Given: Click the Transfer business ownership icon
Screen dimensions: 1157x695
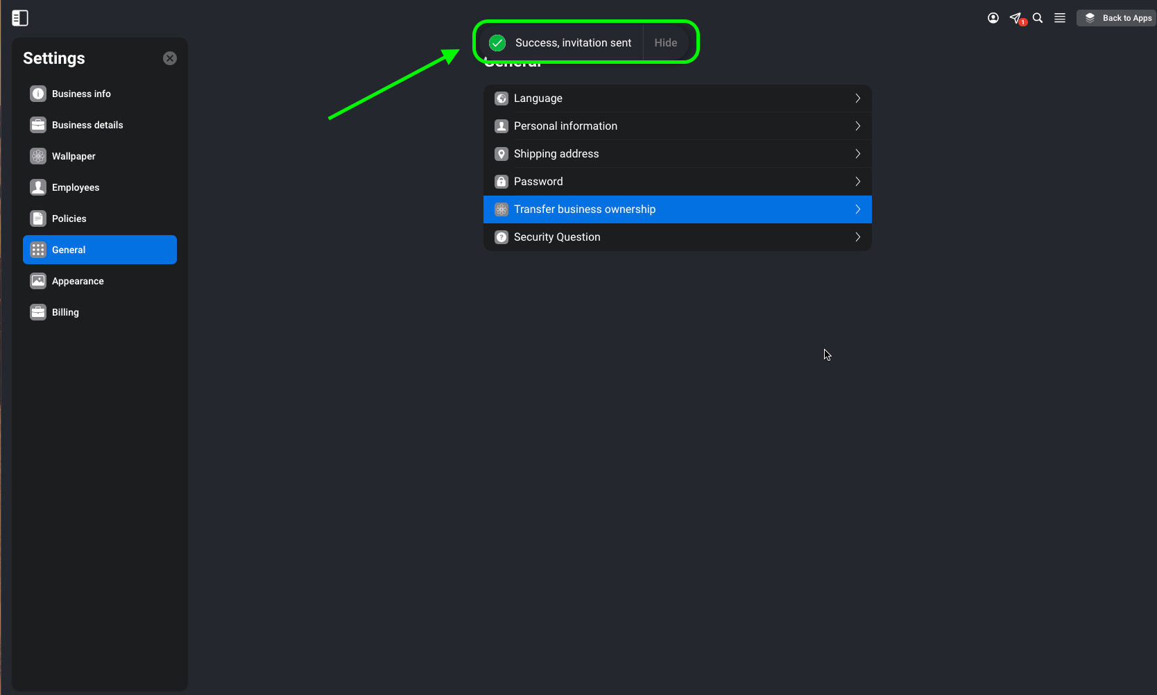Looking at the screenshot, I should 502,209.
